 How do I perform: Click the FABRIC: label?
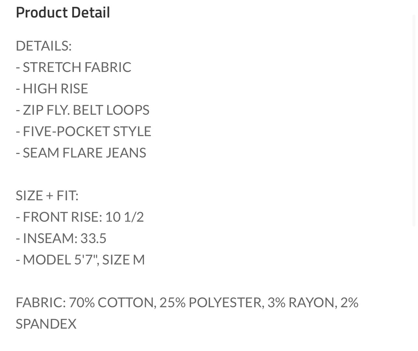(x=41, y=302)
